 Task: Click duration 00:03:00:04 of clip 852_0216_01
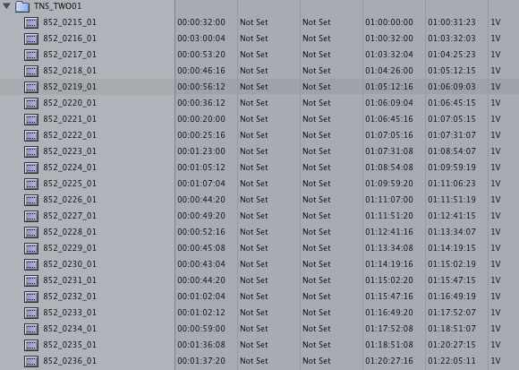tap(201, 39)
